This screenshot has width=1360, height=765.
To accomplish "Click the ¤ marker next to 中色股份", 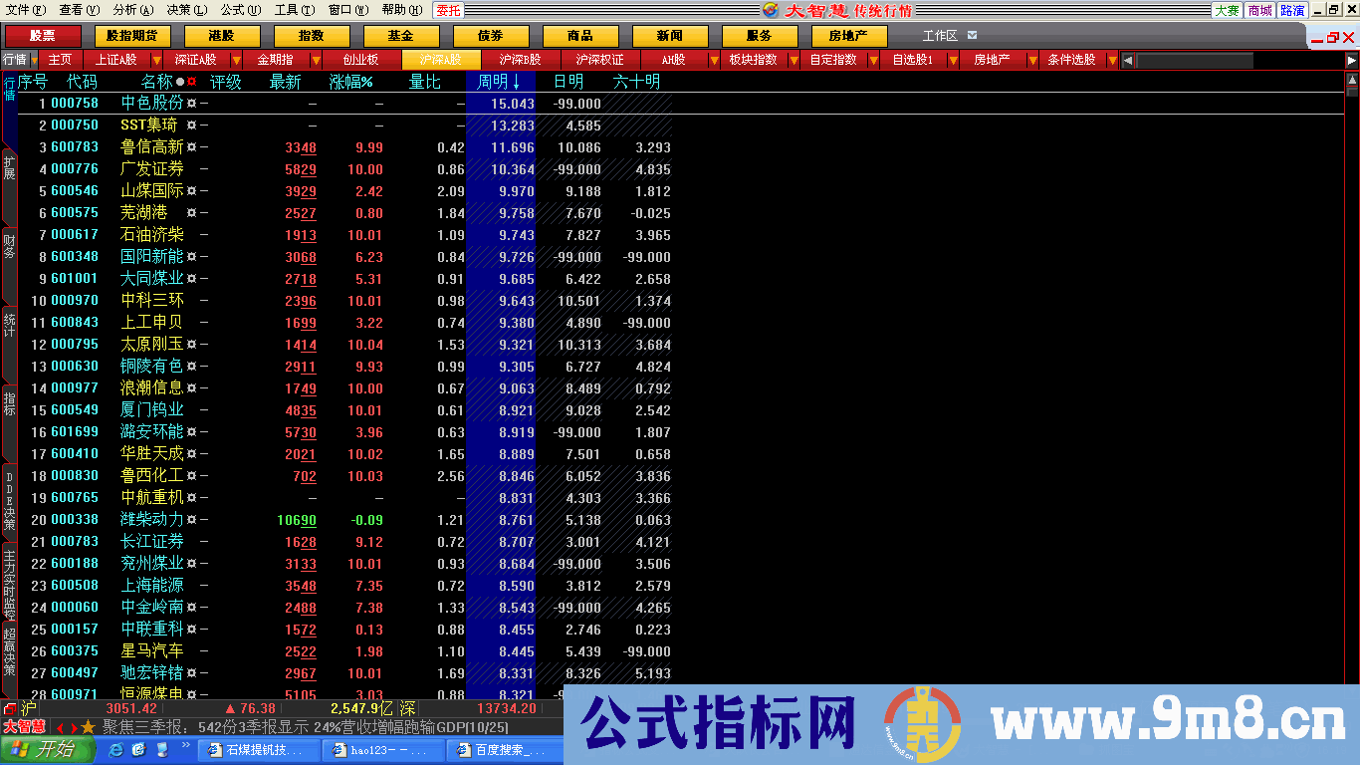I will [192, 104].
